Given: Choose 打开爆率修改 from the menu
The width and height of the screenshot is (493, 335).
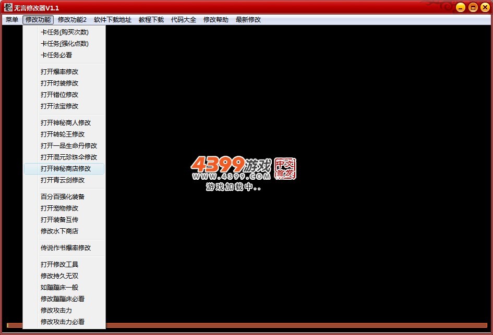Looking at the screenshot, I should coord(64,72).
